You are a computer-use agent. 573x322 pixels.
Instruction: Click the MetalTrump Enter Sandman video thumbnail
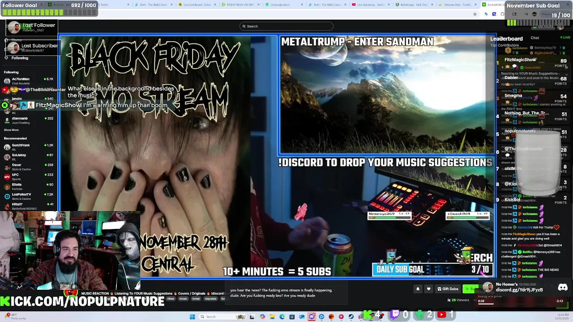(x=387, y=94)
